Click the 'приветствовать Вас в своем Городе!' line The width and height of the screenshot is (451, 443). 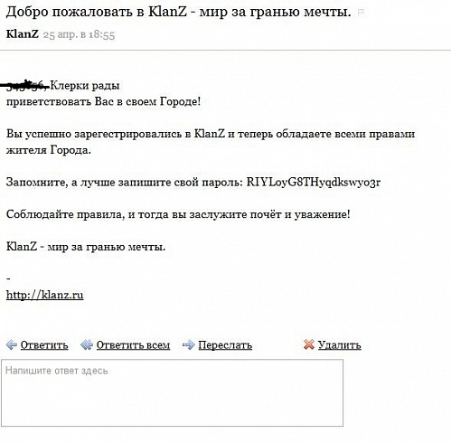coord(103,102)
